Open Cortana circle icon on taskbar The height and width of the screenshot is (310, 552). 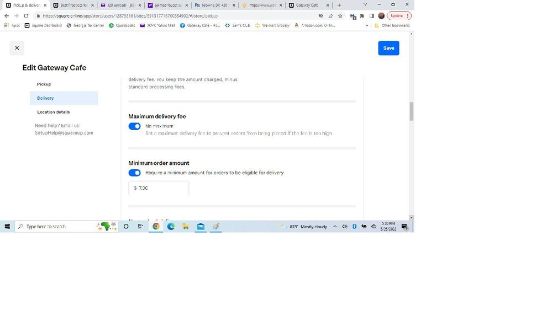[x=126, y=227]
